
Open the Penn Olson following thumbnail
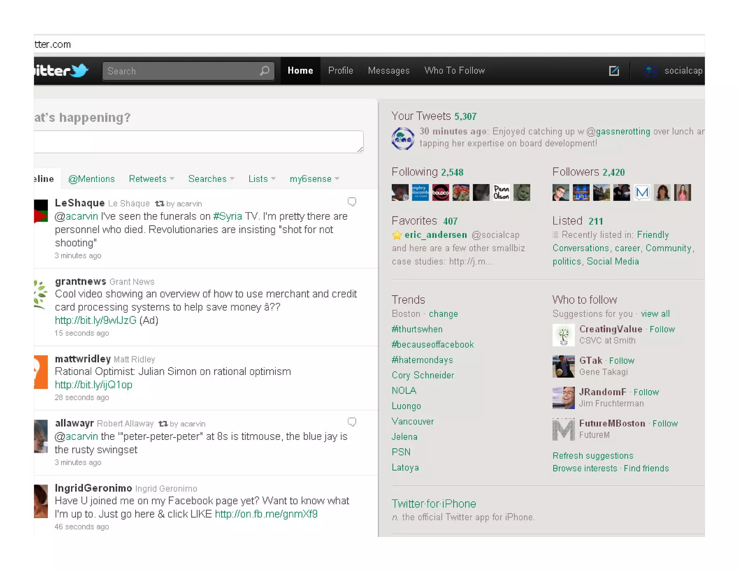pos(501,192)
